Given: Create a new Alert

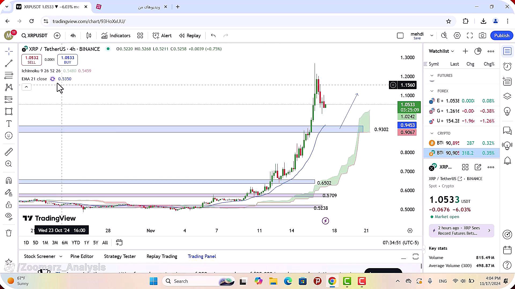Looking at the screenshot, I should tap(162, 36).
